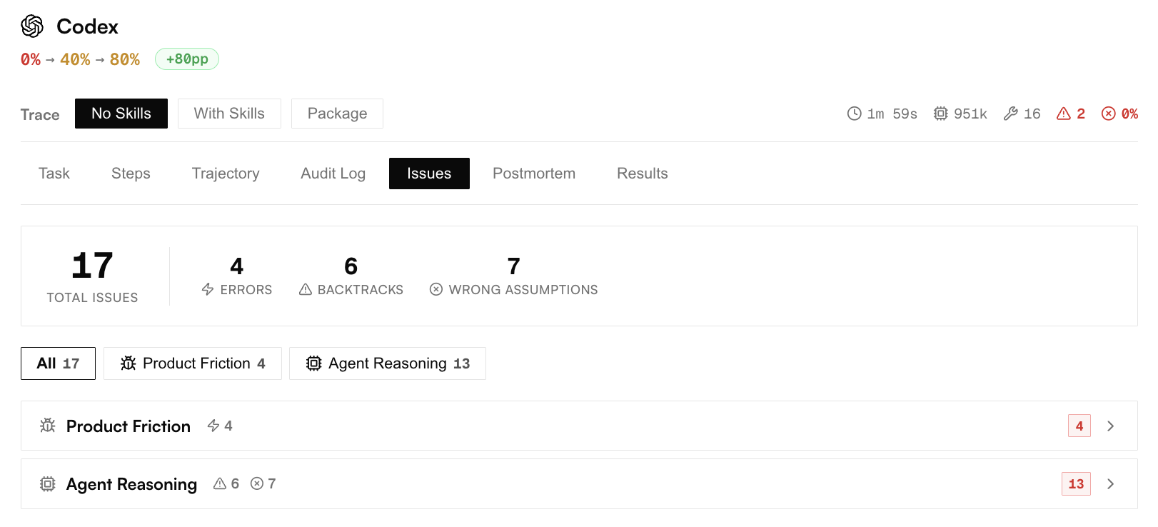This screenshot has width=1158, height=527.
Task: View the Trajectory tab
Action: [226, 174]
